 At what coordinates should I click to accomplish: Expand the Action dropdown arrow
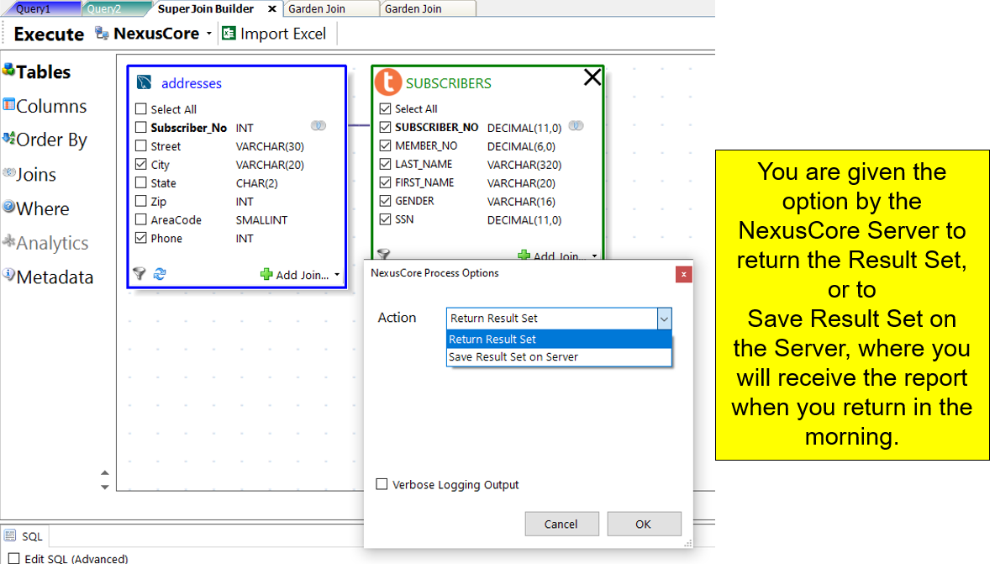(664, 319)
